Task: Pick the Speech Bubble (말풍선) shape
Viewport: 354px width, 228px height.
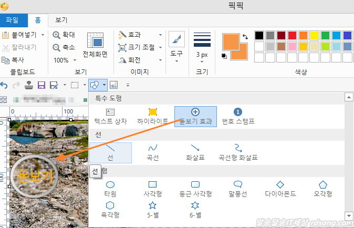Action: click(237, 189)
